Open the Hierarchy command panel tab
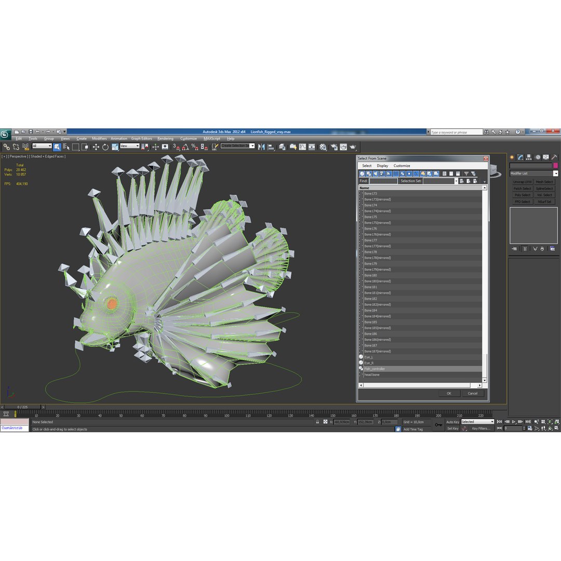 pyautogui.click(x=529, y=157)
